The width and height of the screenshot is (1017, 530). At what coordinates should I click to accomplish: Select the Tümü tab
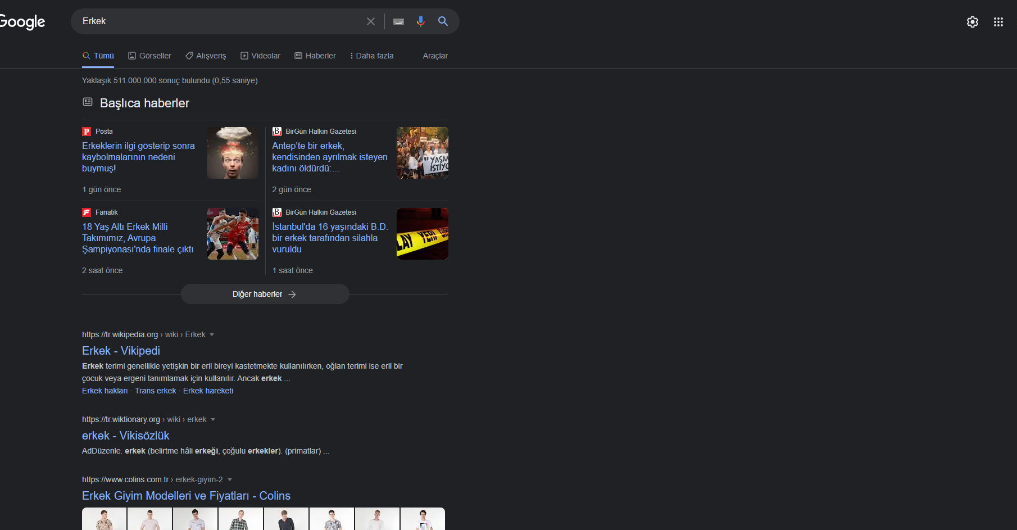point(98,56)
